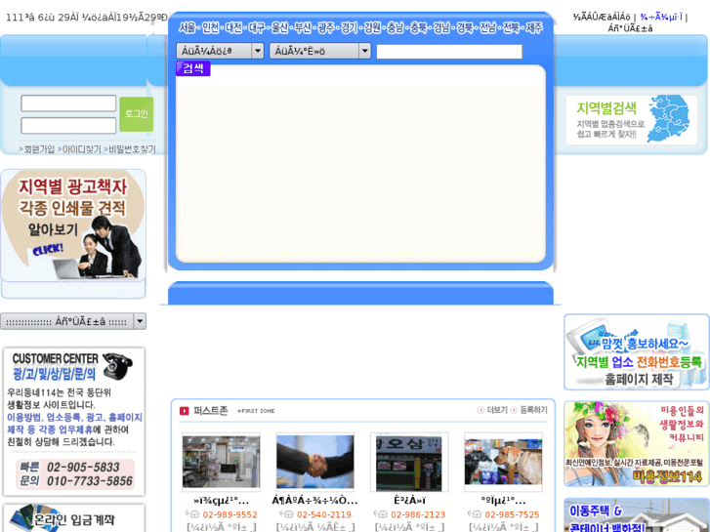Open the 비밀번호찾기 find password link
This screenshot has width=710, height=532.
click(132, 149)
